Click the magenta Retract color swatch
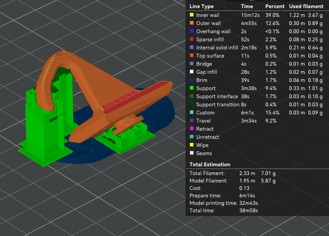The image size is (329, 236). (x=192, y=129)
